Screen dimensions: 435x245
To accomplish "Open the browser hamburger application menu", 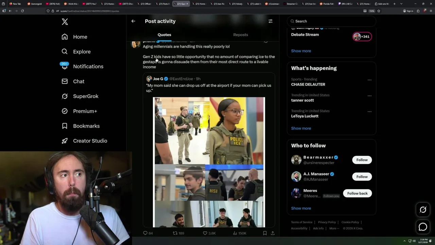I will [430, 11].
